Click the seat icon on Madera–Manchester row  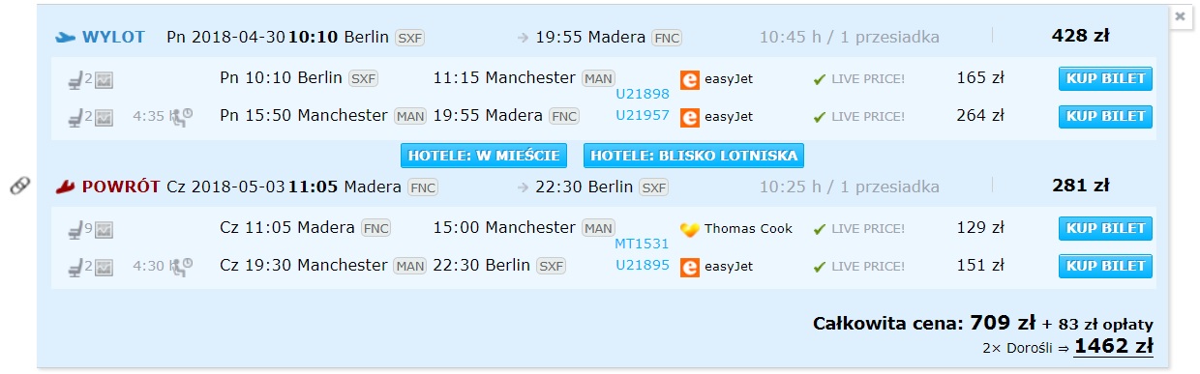point(74,230)
